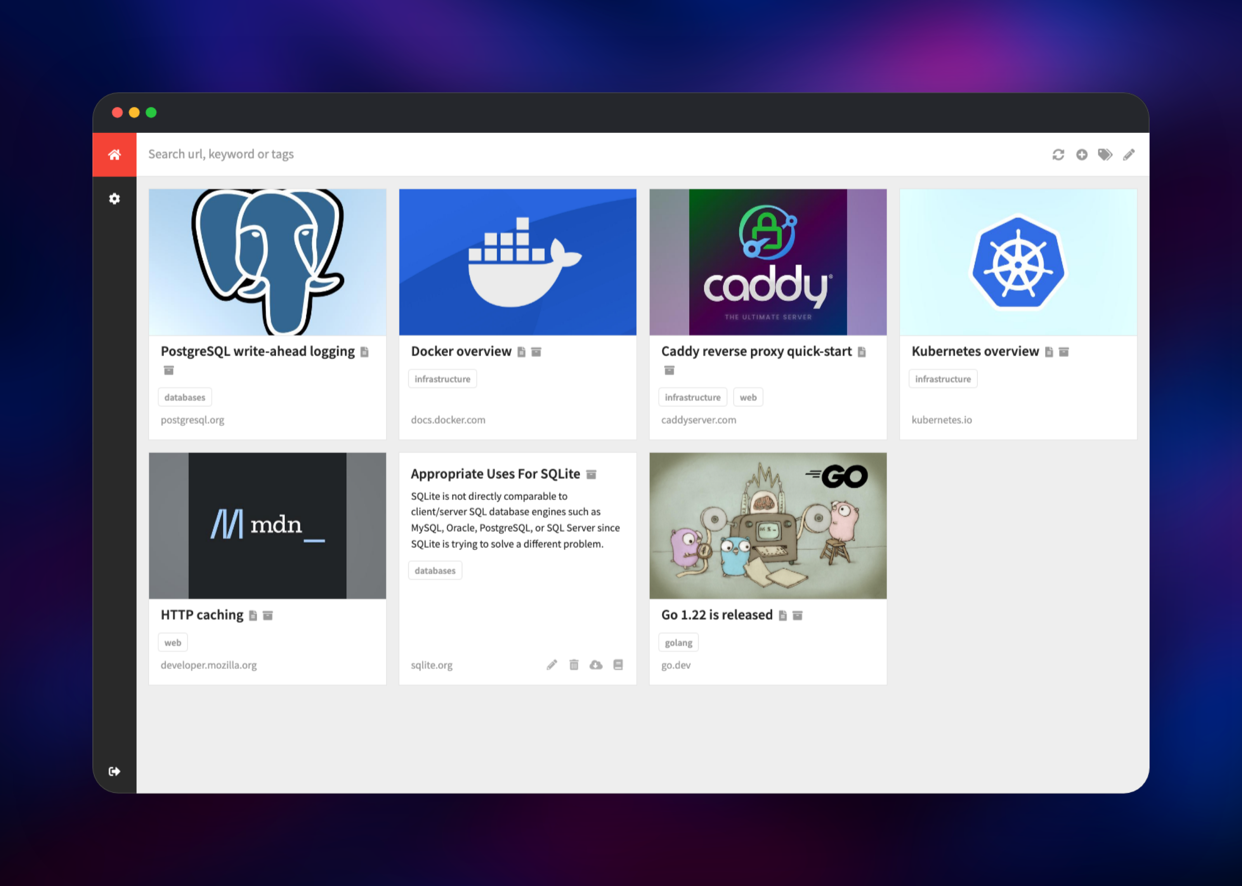This screenshot has height=886, width=1242.
Task: Open the settings gear in sidebar
Action: tap(114, 198)
